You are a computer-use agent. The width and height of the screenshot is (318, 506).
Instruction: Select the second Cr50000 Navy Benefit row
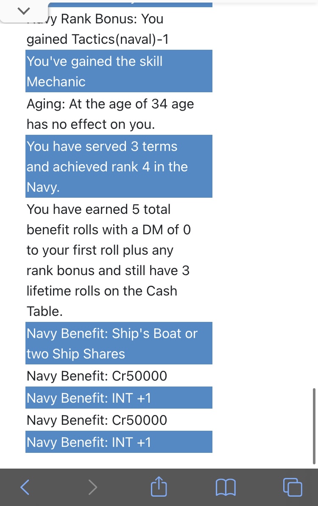click(119, 420)
